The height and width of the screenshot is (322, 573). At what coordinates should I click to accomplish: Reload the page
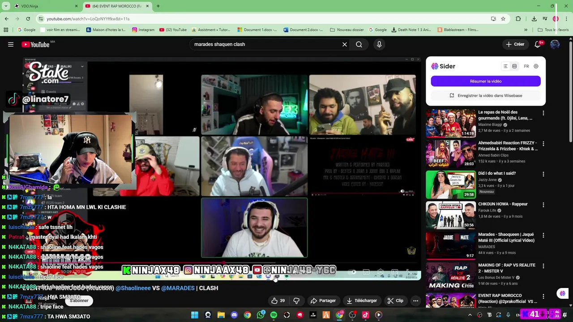[x=28, y=19]
